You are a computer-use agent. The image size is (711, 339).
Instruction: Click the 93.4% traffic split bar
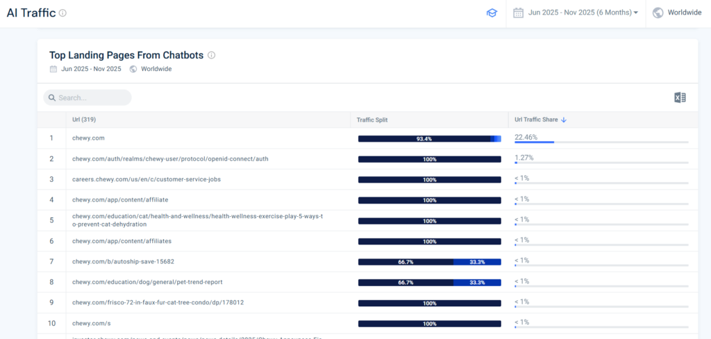424,139
